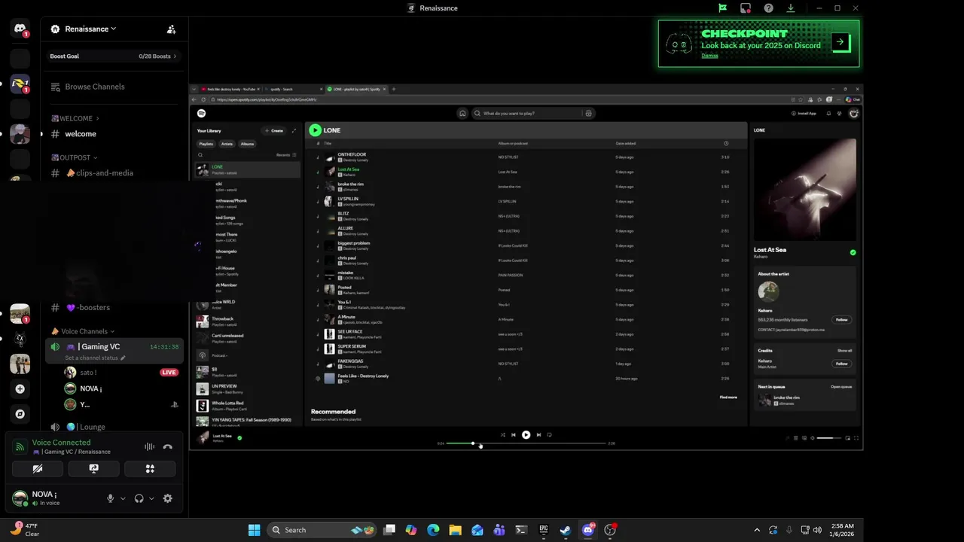This screenshot has width=964, height=542.
Task: Click the Checkpoint banner arrow button
Action: 840,42
